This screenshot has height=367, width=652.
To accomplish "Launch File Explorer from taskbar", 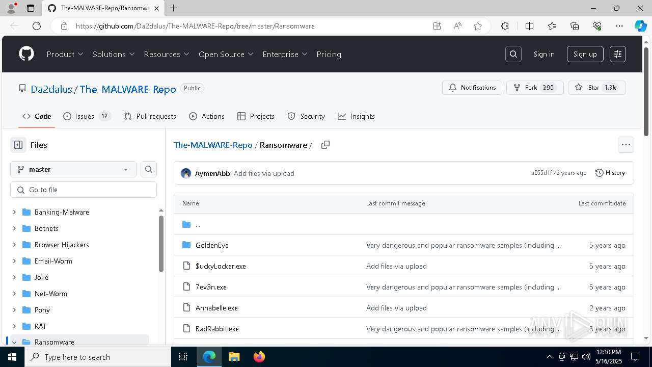I will pos(234,357).
